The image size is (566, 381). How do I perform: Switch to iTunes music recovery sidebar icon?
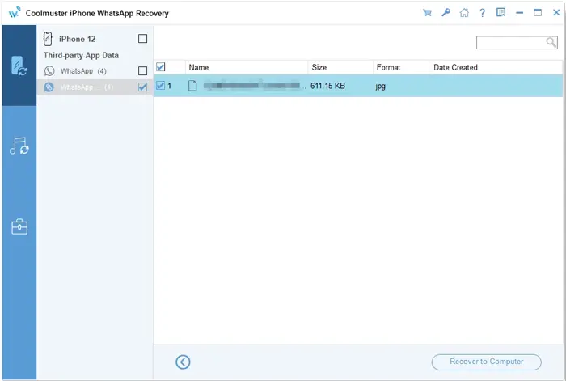pos(19,146)
